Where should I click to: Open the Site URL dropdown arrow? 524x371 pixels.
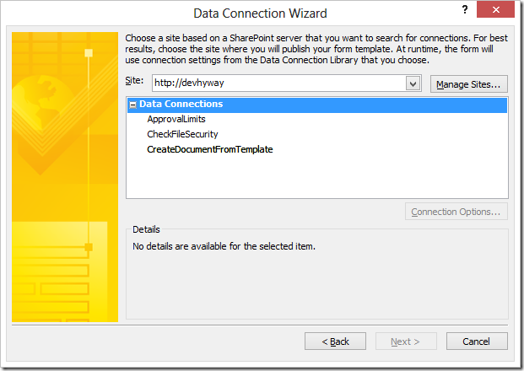pyautogui.click(x=413, y=83)
